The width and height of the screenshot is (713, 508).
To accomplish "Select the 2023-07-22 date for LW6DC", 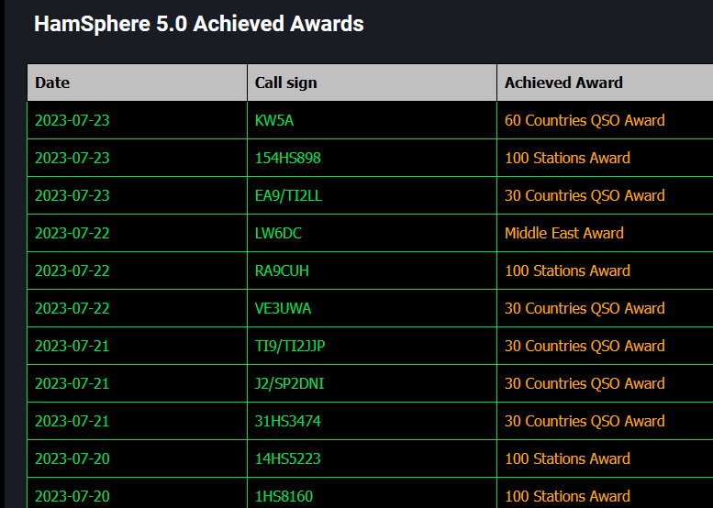I will pos(72,233).
